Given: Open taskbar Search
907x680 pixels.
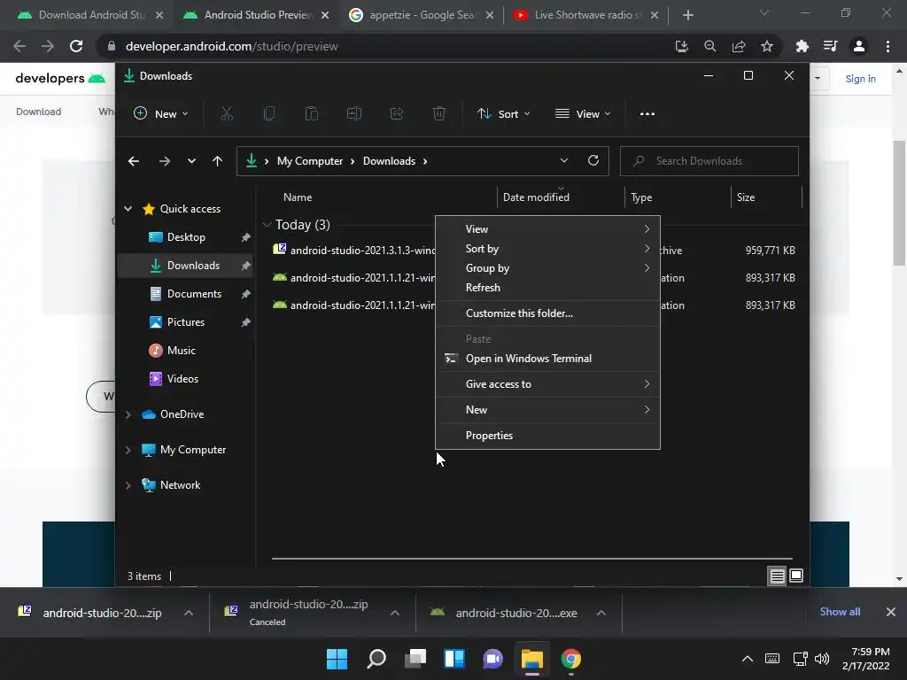Looking at the screenshot, I should click(376, 659).
